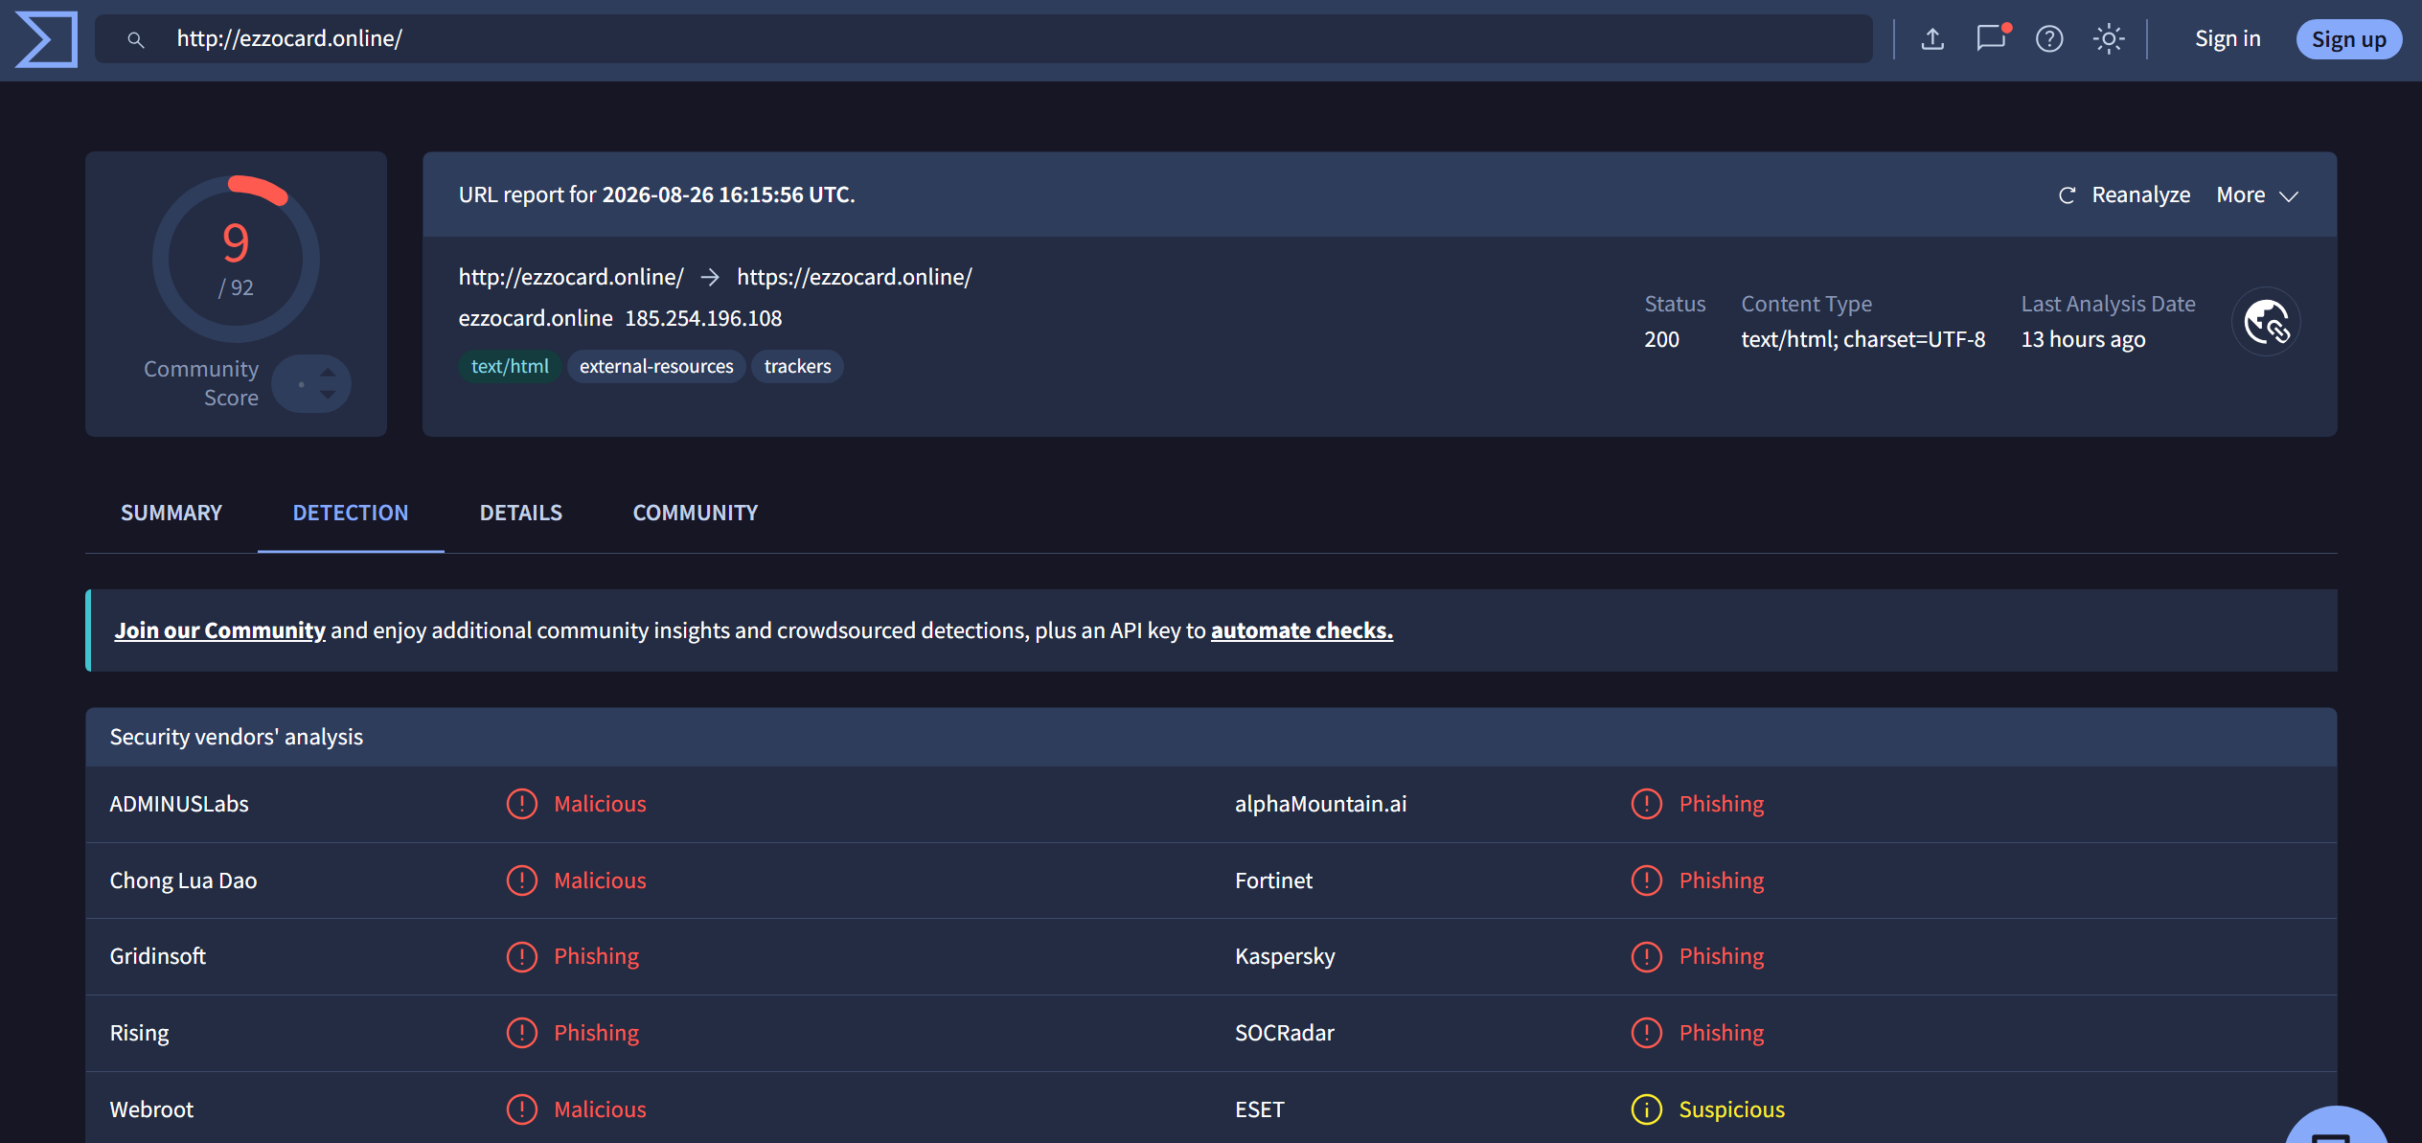Click the Rising vendor name
Viewport: 2422px width, 1143px height.
(139, 1032)
